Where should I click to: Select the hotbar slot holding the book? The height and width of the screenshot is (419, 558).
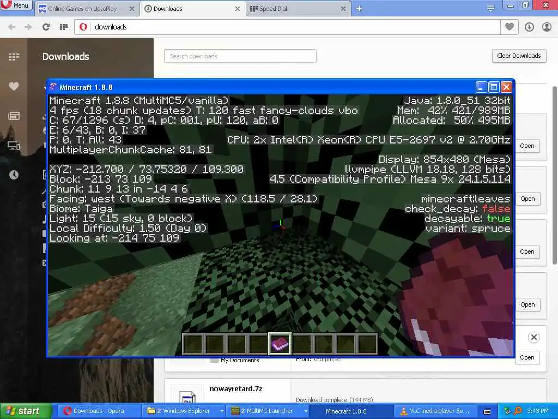pyautogui.click(x=280, y=344)
